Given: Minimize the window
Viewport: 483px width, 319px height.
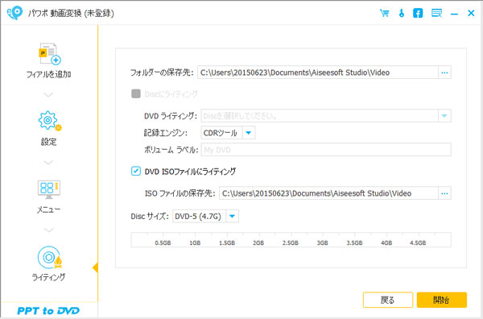Looking at the screenshot, I should click(x=454, y=14).
